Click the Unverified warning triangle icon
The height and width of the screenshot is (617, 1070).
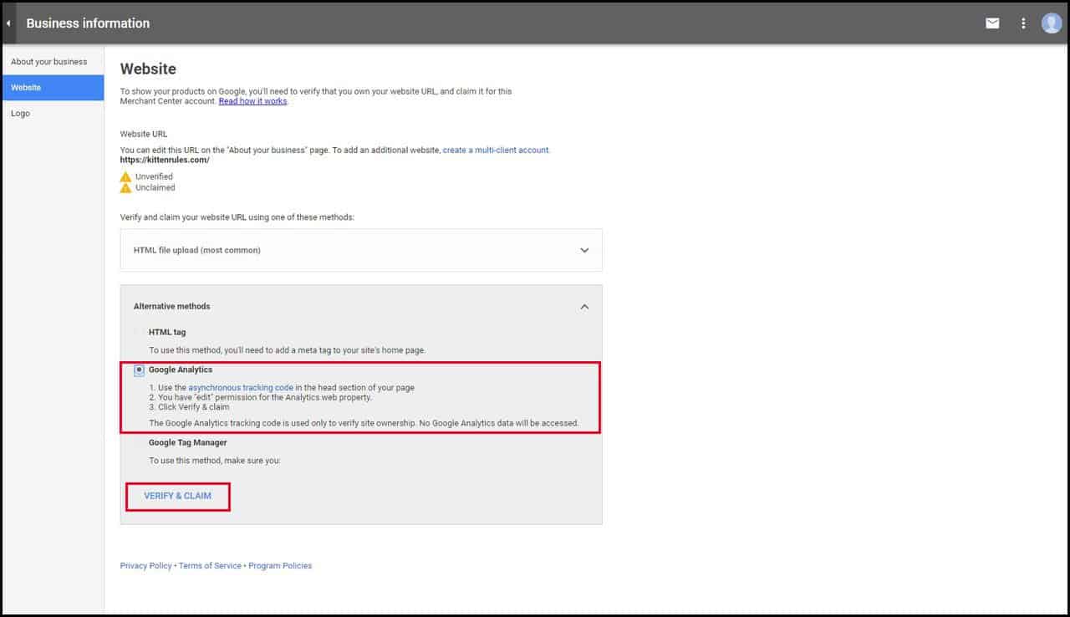coord(125,176)
